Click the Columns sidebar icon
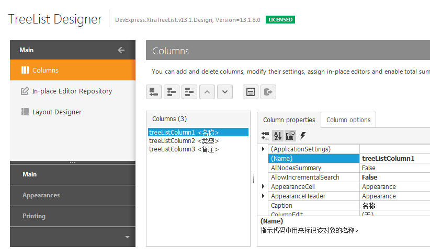 pos(25,70)
